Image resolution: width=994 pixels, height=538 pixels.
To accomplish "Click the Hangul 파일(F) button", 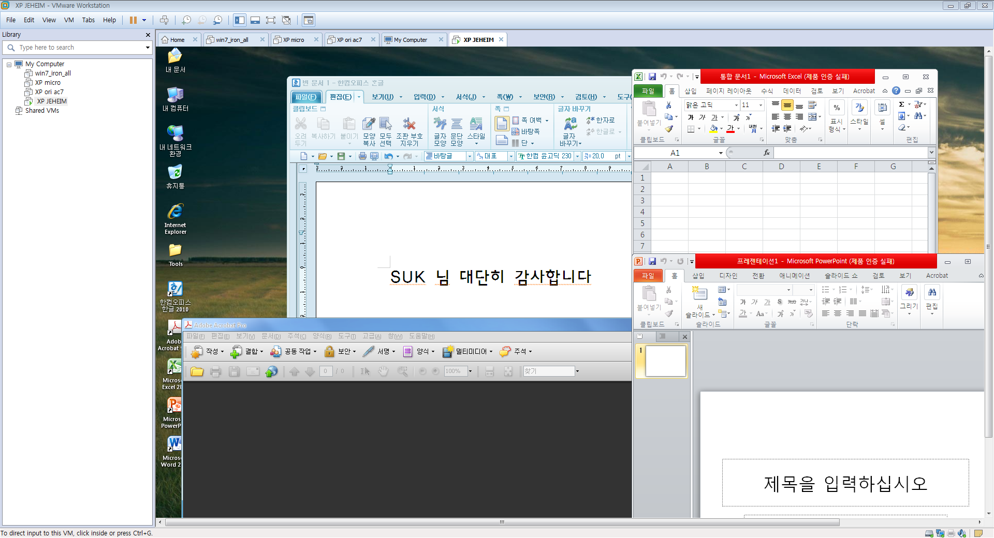I will pyautogui.click(x=305, y=97).
